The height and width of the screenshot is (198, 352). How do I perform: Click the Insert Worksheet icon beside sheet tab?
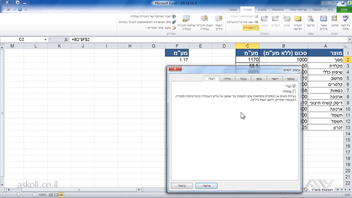pyautogui.click(x=305, y=190)
